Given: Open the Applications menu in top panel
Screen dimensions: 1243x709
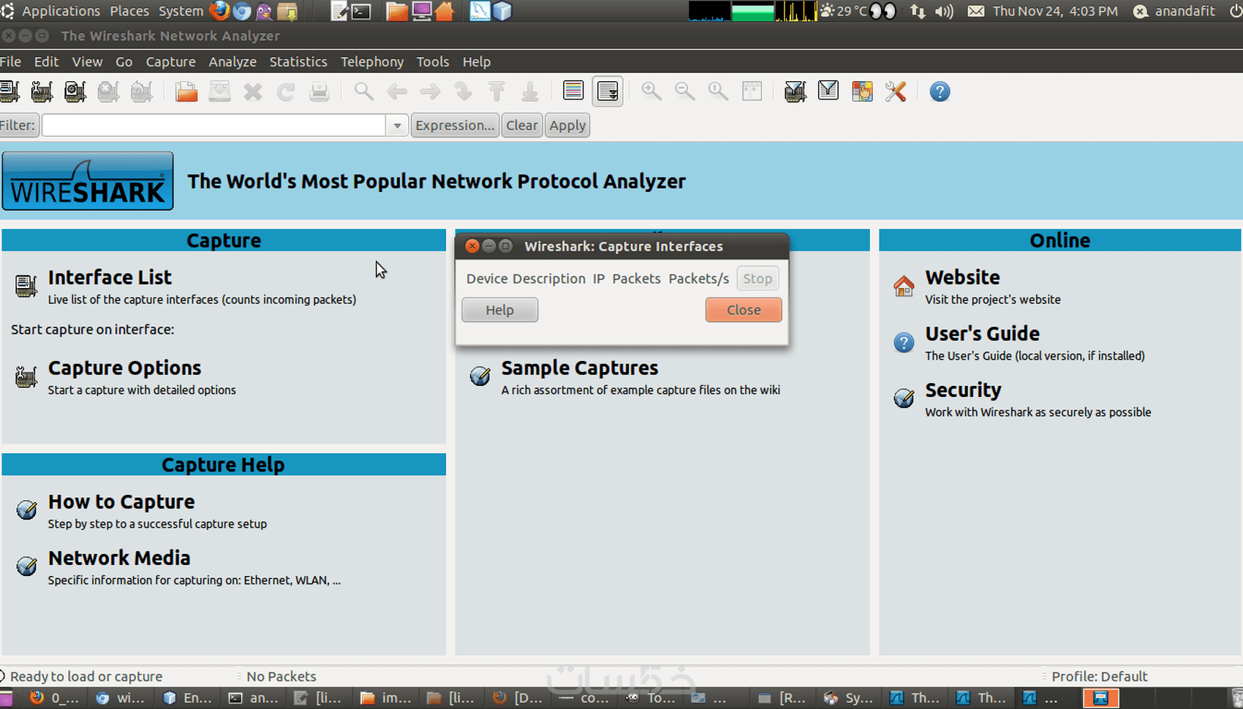Looking at the screenshot, I should point(61,11).
